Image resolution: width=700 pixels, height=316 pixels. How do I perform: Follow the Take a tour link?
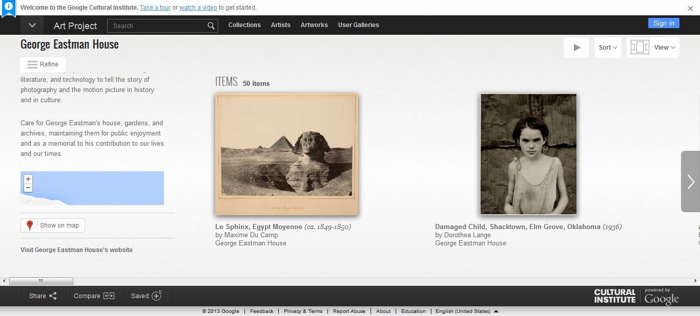155,8
